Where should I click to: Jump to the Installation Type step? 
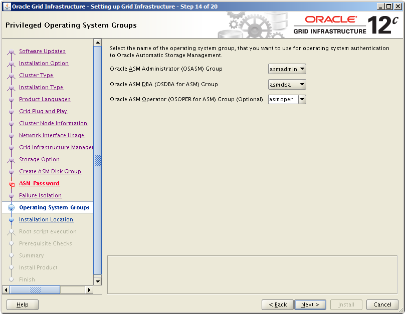pyautogui.click(x=41, y=87)
